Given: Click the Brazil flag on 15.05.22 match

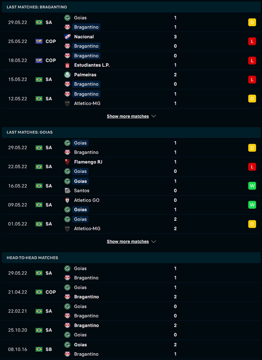Looking at the screenshot, I should (39, 80).
